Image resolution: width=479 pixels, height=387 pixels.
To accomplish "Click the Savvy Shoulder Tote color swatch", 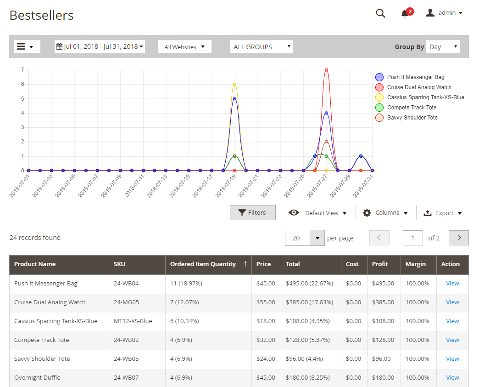I will [x=379, y=118].
